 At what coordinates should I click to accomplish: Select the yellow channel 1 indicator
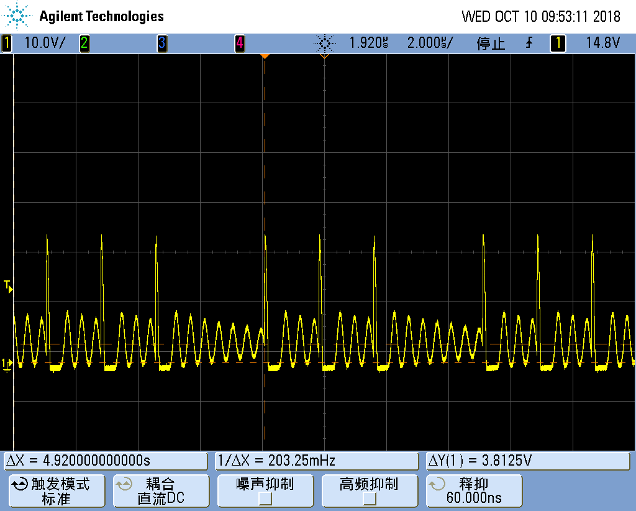(6, 43)
